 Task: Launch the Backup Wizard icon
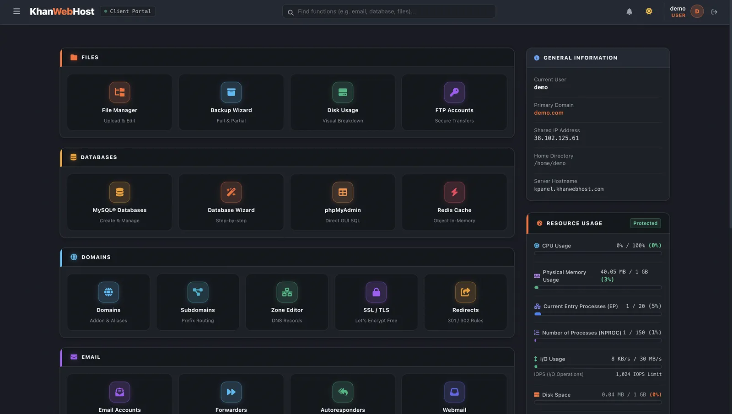(231, 92)
